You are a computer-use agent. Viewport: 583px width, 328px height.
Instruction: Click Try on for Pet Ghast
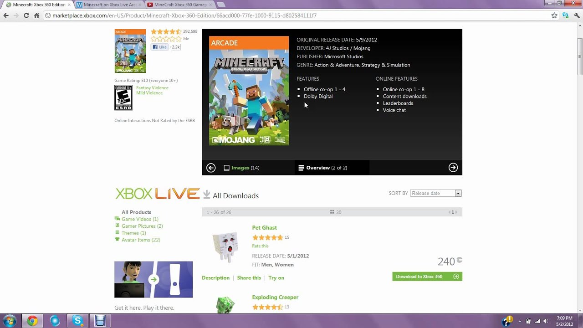[x=276, y=278]
